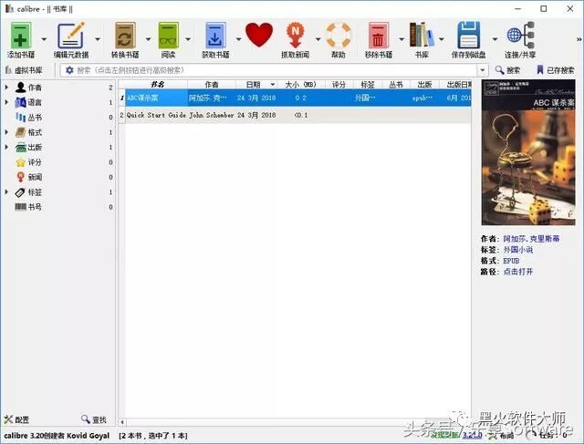Sort by the Rating (评分) column header
Screen dimensions: 584x444
click(x=339, y=85)
